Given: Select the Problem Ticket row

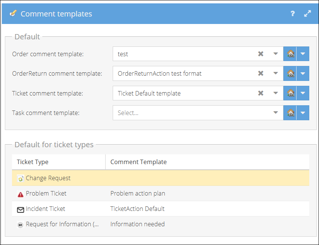Looking at the screenshot, I should (x=161, y=193).
